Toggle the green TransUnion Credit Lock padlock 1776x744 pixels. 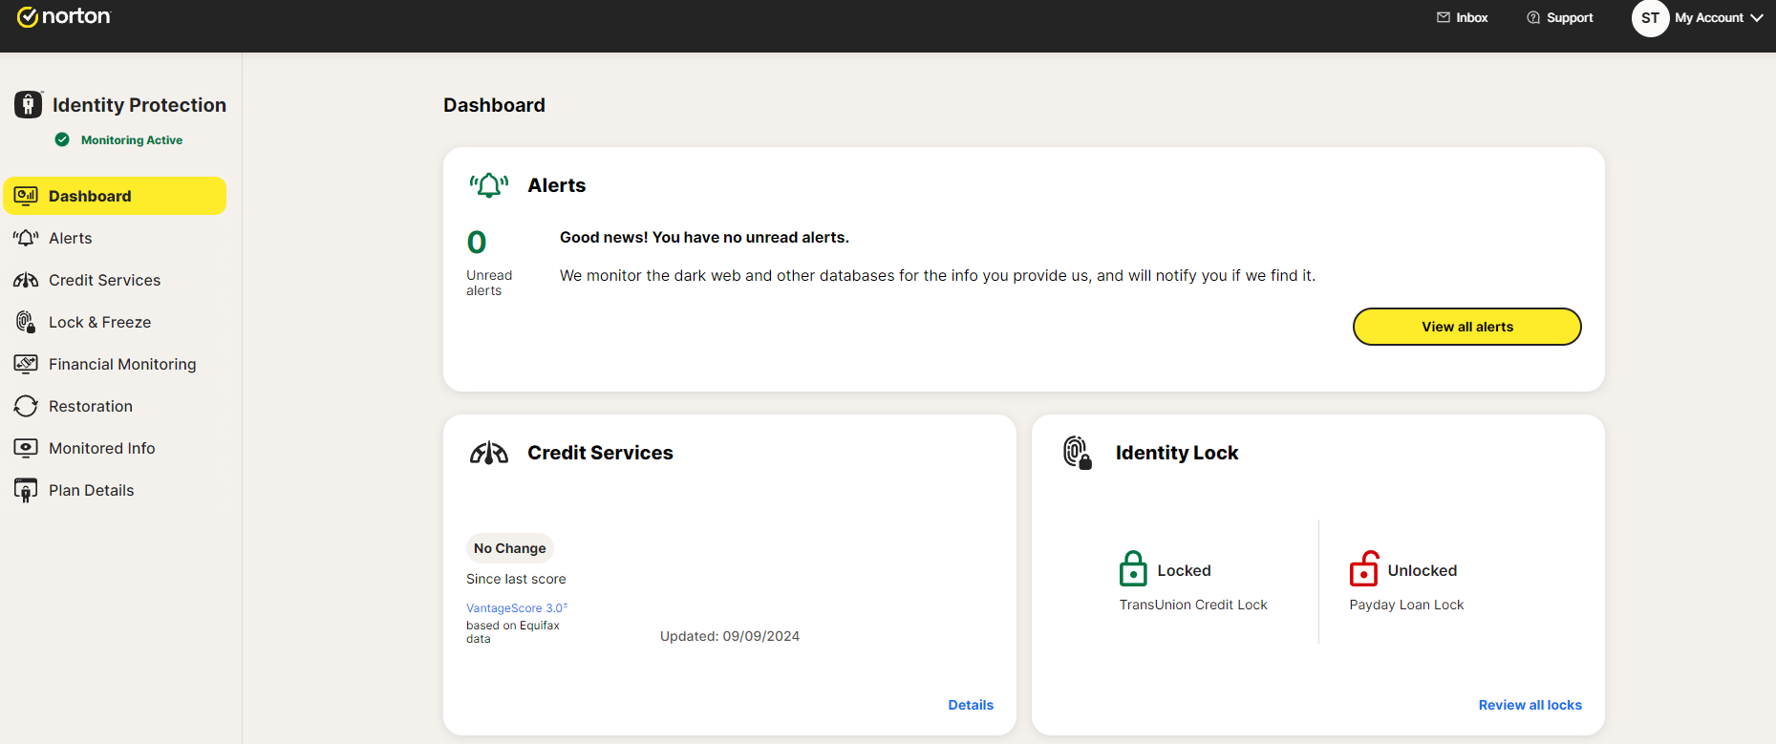(1133, 569)
